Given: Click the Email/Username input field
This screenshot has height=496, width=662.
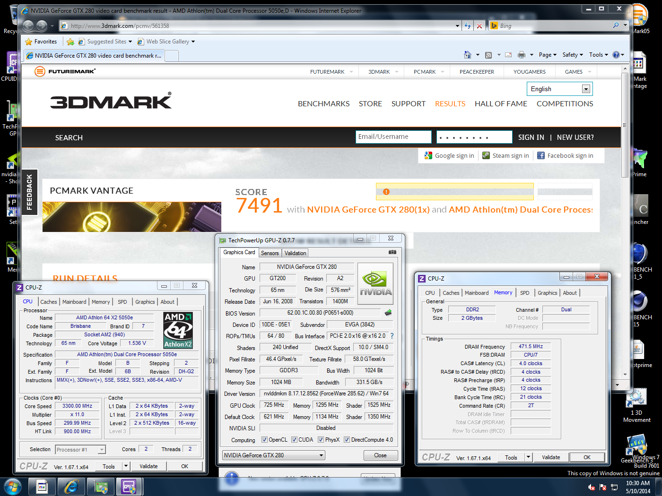Looking at the screenshot, I should (393, 137).
